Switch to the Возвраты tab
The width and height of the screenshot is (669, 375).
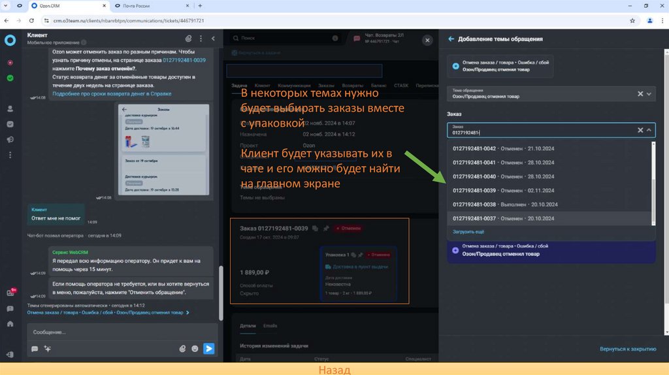tap(352, 86)
